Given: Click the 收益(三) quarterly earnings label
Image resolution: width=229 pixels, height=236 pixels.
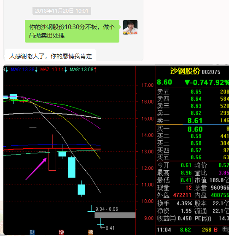Looking at the screenshot, I should coord(166,218).
